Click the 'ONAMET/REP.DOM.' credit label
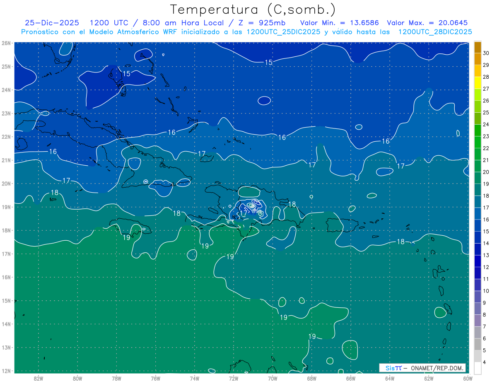 tap(437, 368)
